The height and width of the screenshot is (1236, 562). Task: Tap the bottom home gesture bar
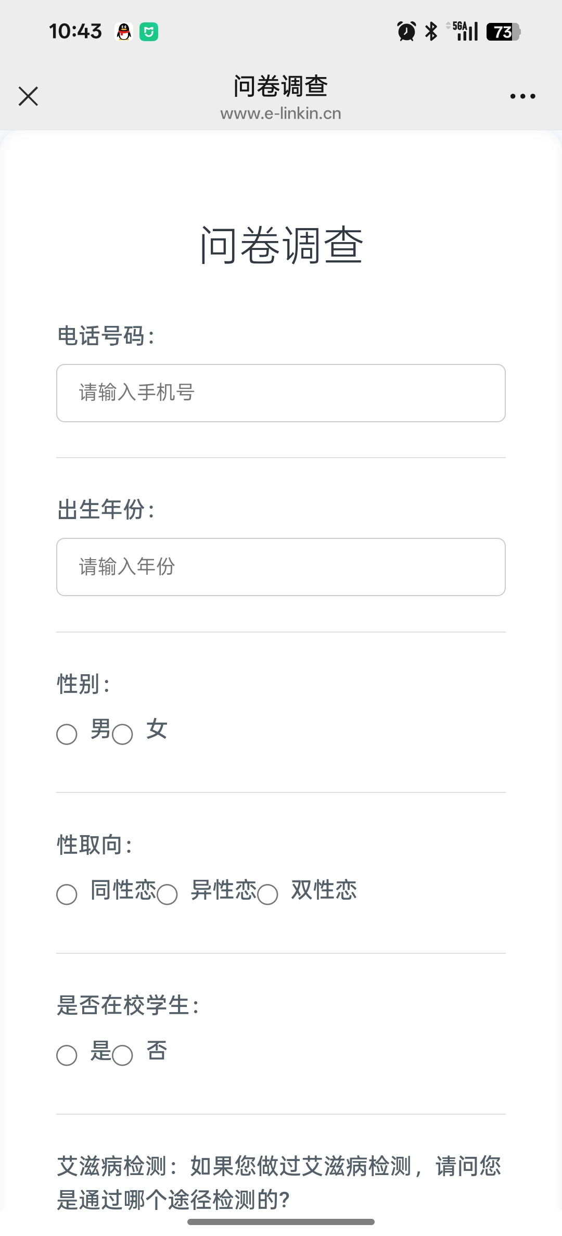pyautogui.click(x=281, y=1221)
